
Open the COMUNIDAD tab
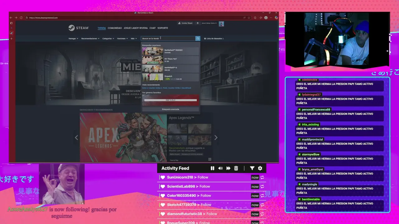pyautogui.click(x=115, y=28)
